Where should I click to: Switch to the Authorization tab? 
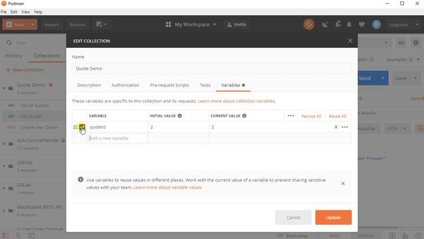(x=125, y=85)
